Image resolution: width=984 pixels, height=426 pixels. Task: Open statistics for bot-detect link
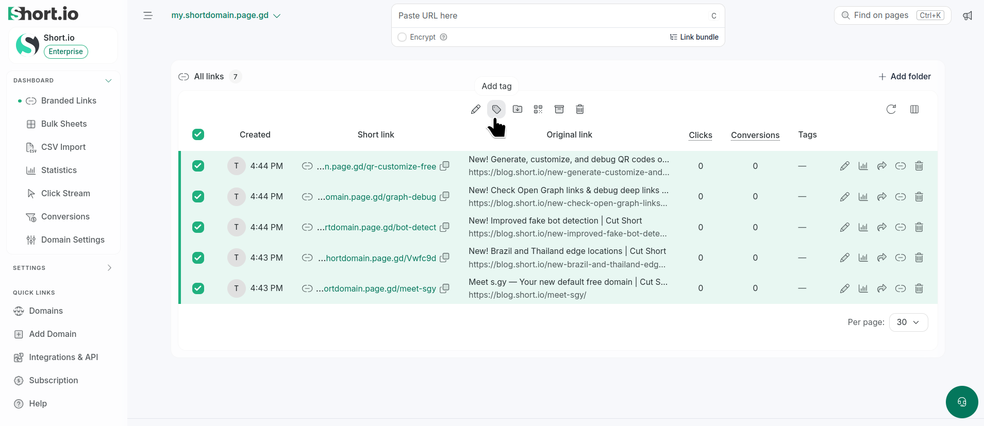tap(863, 227)
